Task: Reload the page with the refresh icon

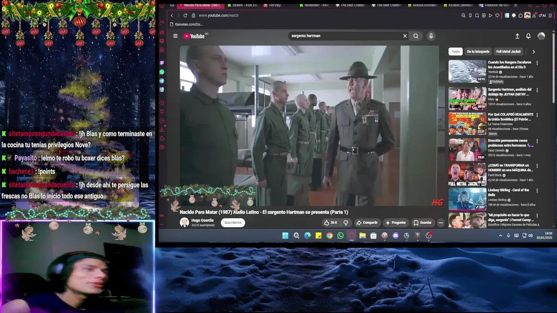Action: [185, 15]
